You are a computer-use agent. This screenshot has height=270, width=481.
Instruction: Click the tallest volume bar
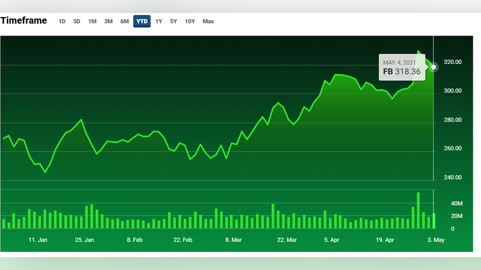(418, 211)
